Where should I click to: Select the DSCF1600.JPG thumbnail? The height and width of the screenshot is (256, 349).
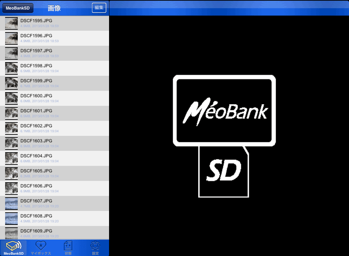(11, 98)
